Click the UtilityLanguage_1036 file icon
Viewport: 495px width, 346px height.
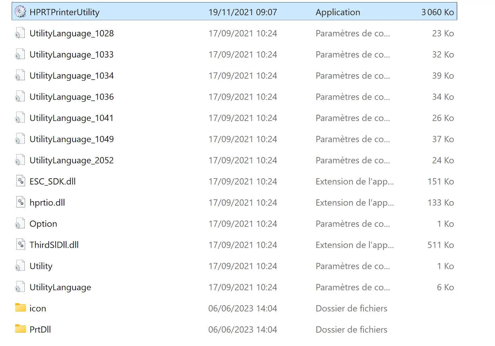pyautogui.click(x=20, y=96)
